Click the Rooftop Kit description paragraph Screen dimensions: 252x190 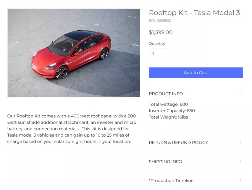pyautogui.click(x=72, y=129)
